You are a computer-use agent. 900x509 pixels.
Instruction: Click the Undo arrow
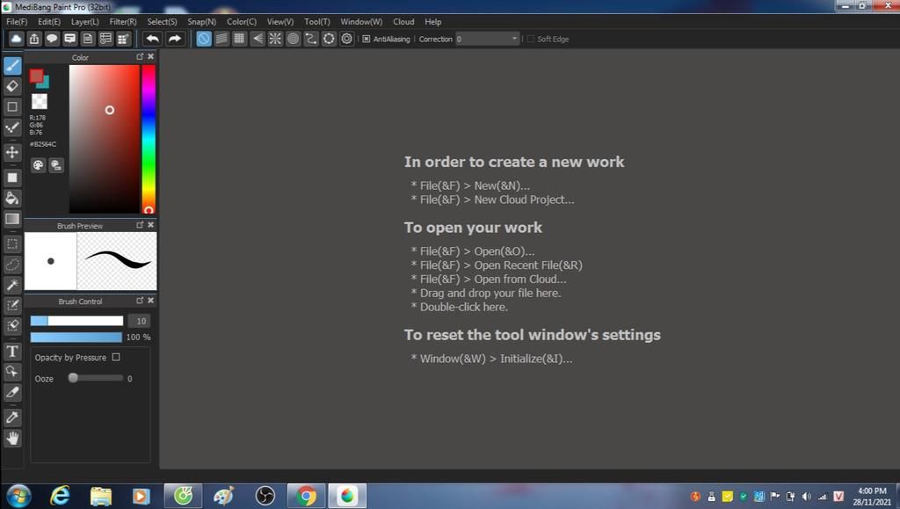click(x=153, y=39)
